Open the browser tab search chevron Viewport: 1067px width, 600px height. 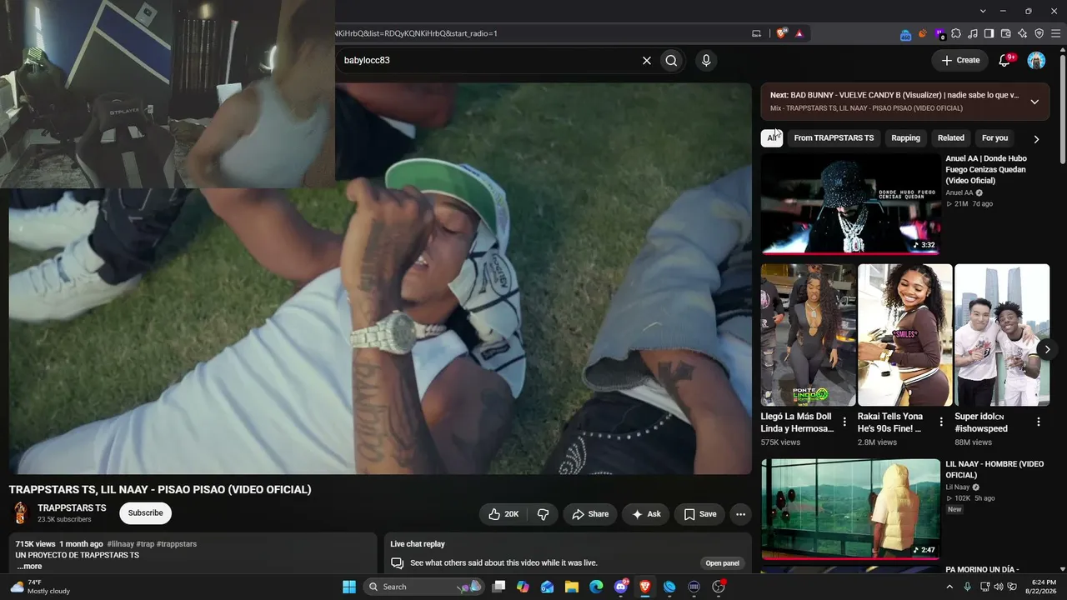click(984, 11)
